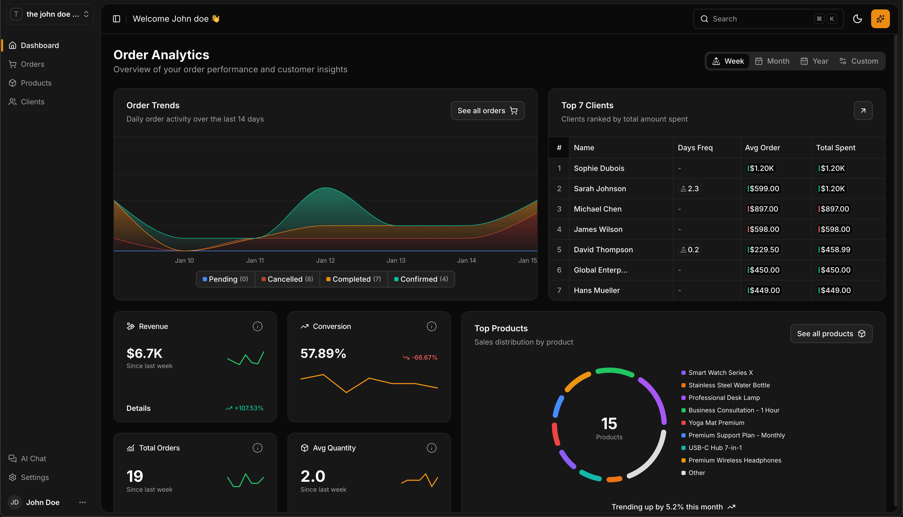Switch to Month view
The width and height of the screenshot is (903, 517).
pyautogui.click(x=772, y=61)
